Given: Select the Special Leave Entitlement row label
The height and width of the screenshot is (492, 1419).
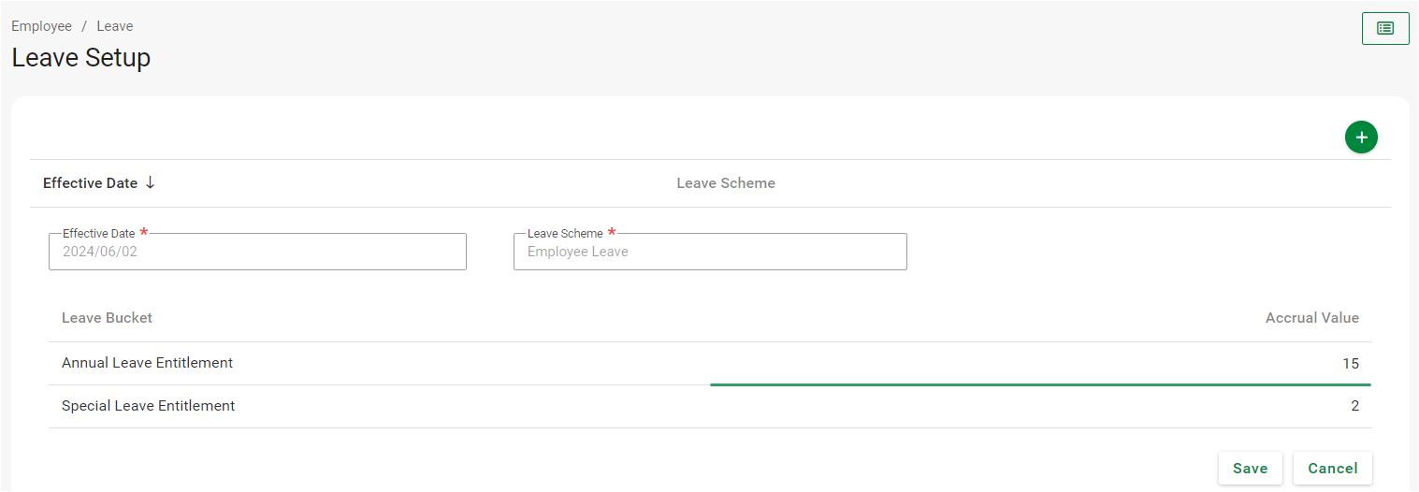Looking at the screenshot, I should coord(148,406).
